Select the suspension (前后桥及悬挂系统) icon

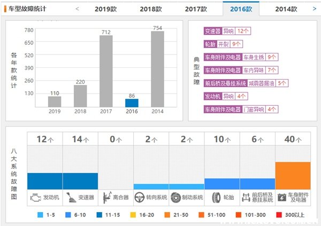coord(246,197)
